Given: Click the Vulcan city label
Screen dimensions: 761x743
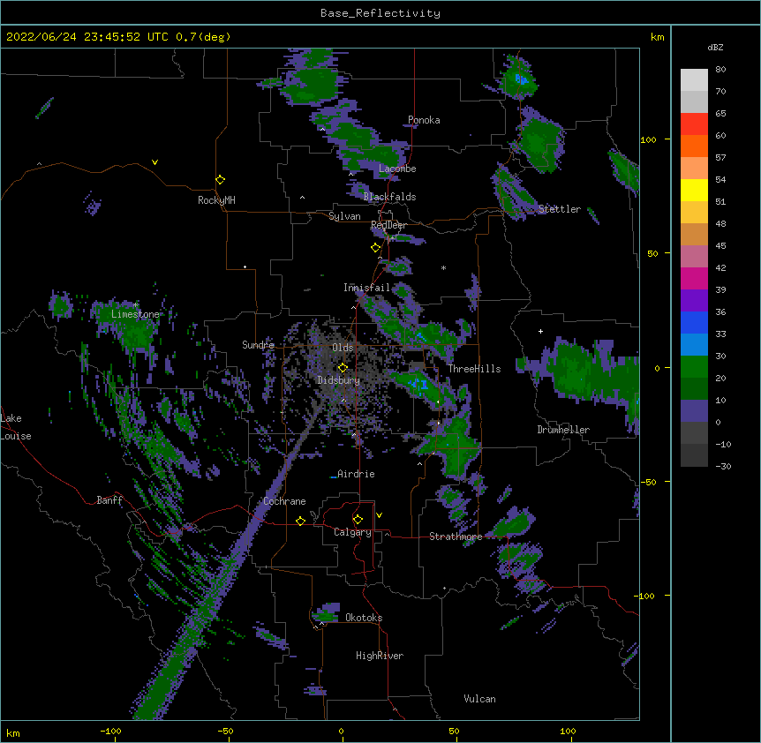Looking at the screenshot, I should (x=479, y=699).
